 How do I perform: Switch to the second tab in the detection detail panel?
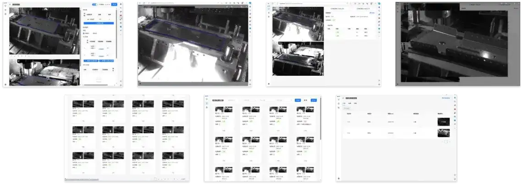363,9
